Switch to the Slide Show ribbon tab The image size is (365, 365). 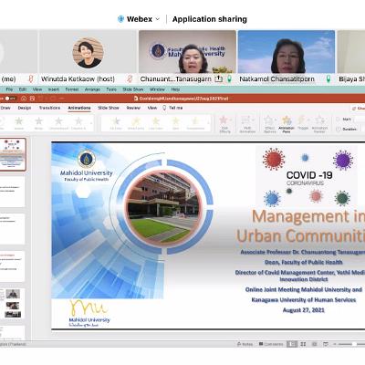point(109,108)
